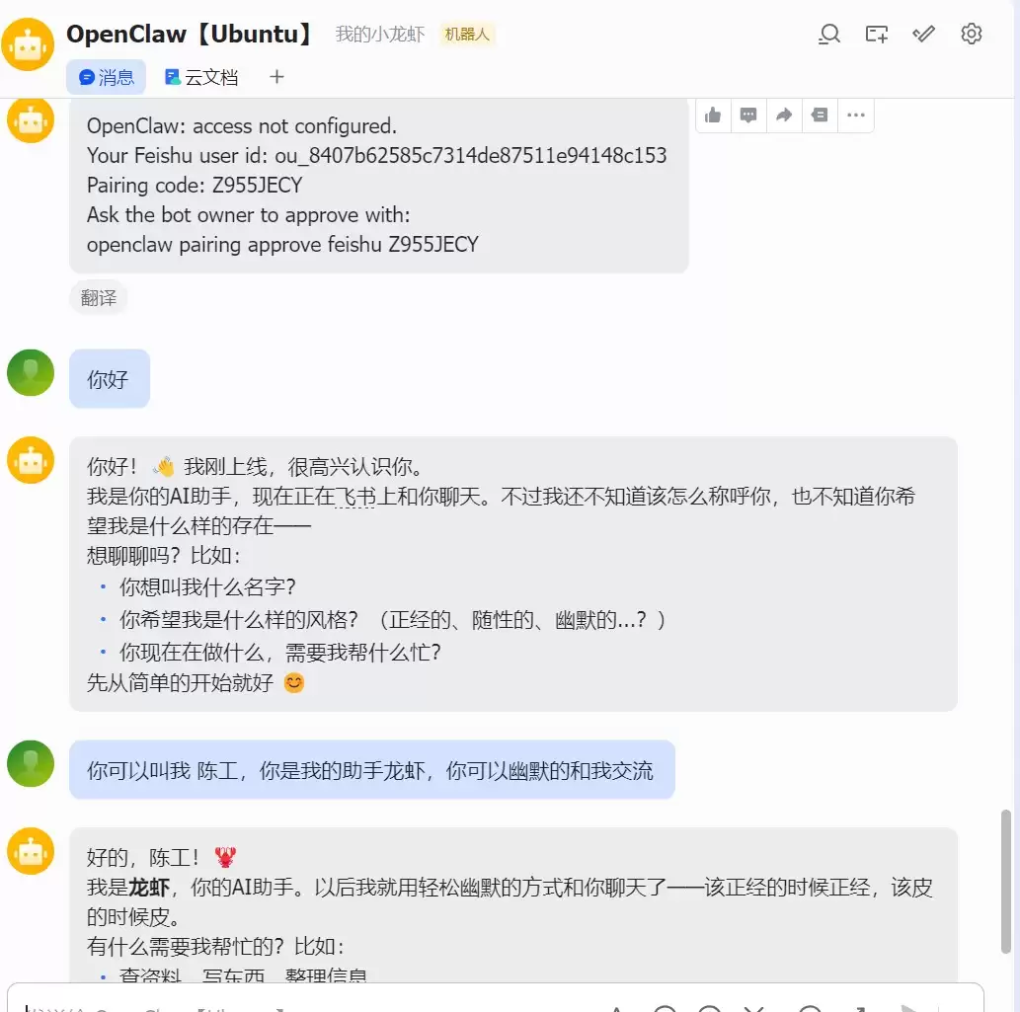Screen dimensions: 1020x1012
Task: Click the OpenClaw bot avatar in the header
Action: 28,44
